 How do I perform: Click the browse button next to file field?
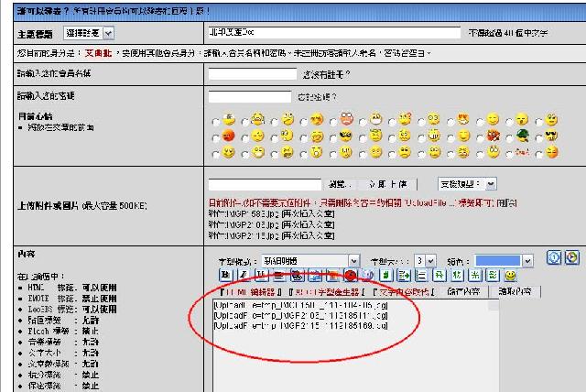click(x=338, y=184)
